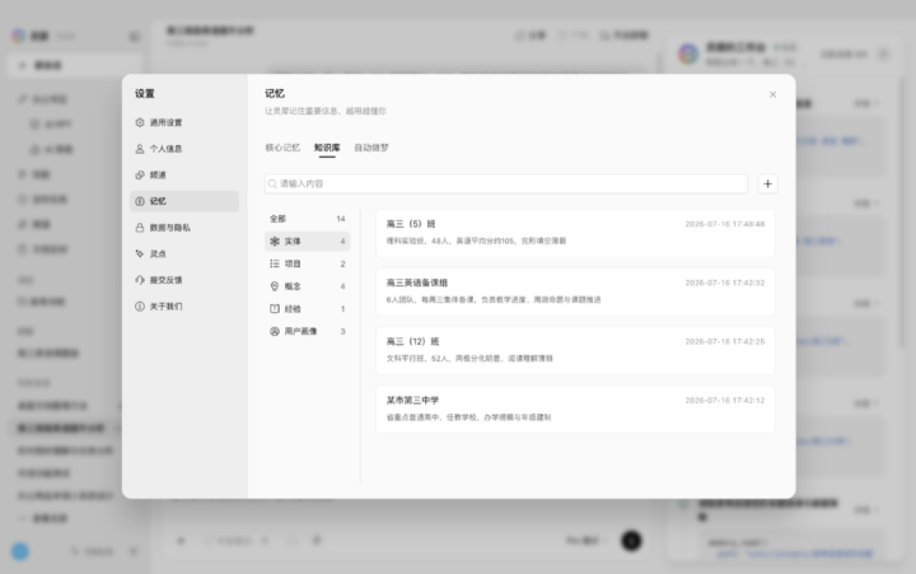Screen dimensions: 916x574
Task: Add a new knowledge entry with plus button
Action: pos(768,184)
